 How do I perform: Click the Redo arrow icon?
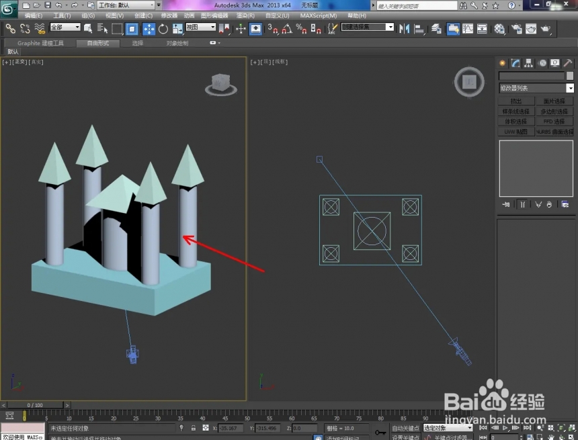click(75, 5)
